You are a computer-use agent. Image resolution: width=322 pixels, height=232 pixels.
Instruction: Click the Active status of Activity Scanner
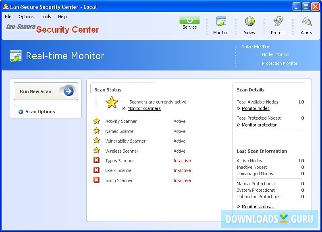coord(179,121)
